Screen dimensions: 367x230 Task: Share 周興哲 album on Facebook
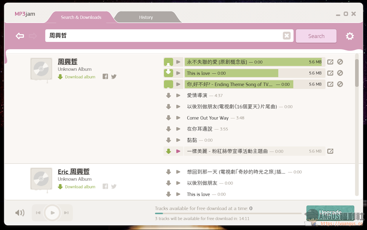coord(105,76)
